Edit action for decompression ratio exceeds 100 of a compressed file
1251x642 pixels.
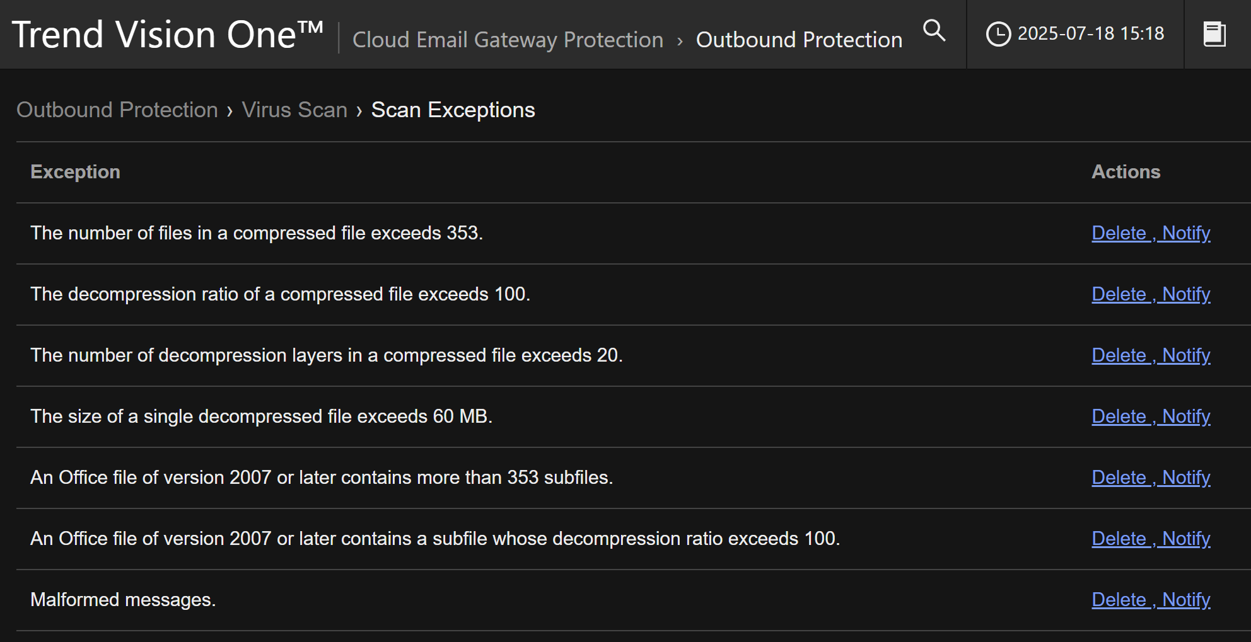point(1151,294)
